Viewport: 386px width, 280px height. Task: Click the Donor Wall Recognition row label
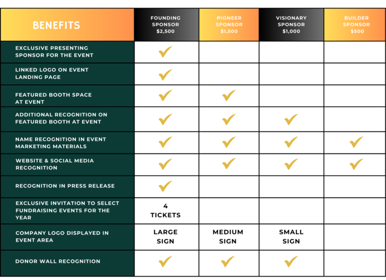point(58,261)
